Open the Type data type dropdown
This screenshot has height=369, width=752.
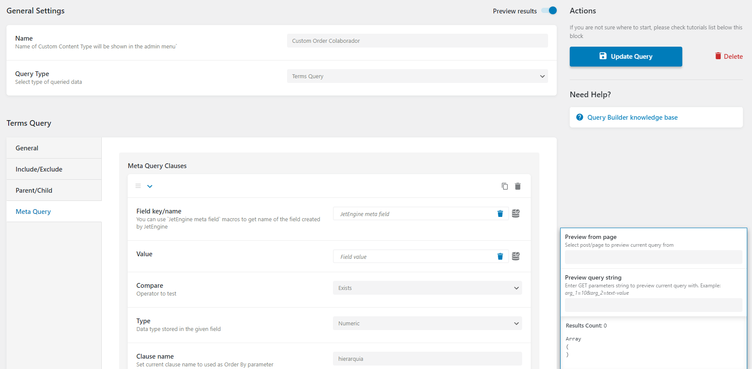427,323
